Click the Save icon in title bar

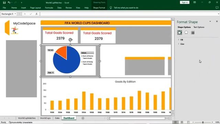[4, 2]
